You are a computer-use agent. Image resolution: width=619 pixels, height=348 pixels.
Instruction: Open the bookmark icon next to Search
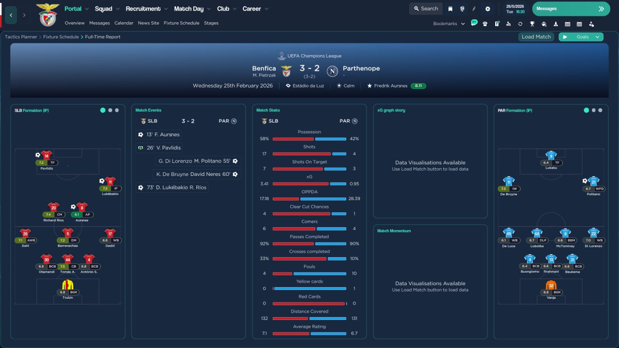450,9
